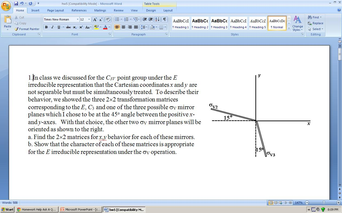Select the Grow Font icon
Screen dimensions: 342x213
[94, 19]
